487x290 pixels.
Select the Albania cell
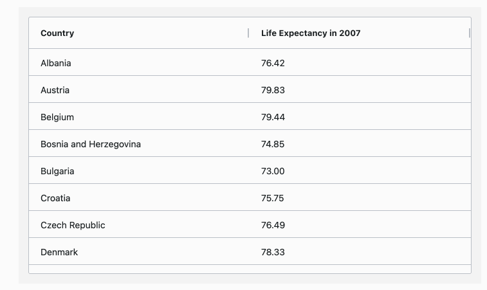[56, 63]
